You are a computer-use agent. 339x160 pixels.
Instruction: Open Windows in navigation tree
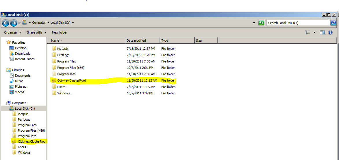(22, 152)
